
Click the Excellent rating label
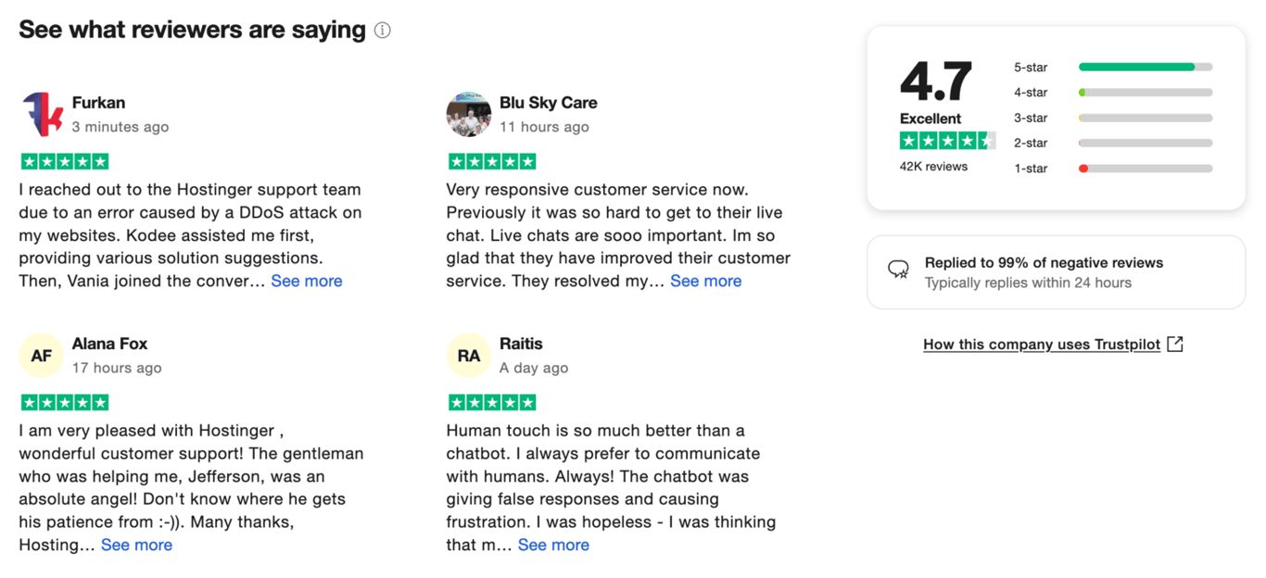(x=930, y=118)
